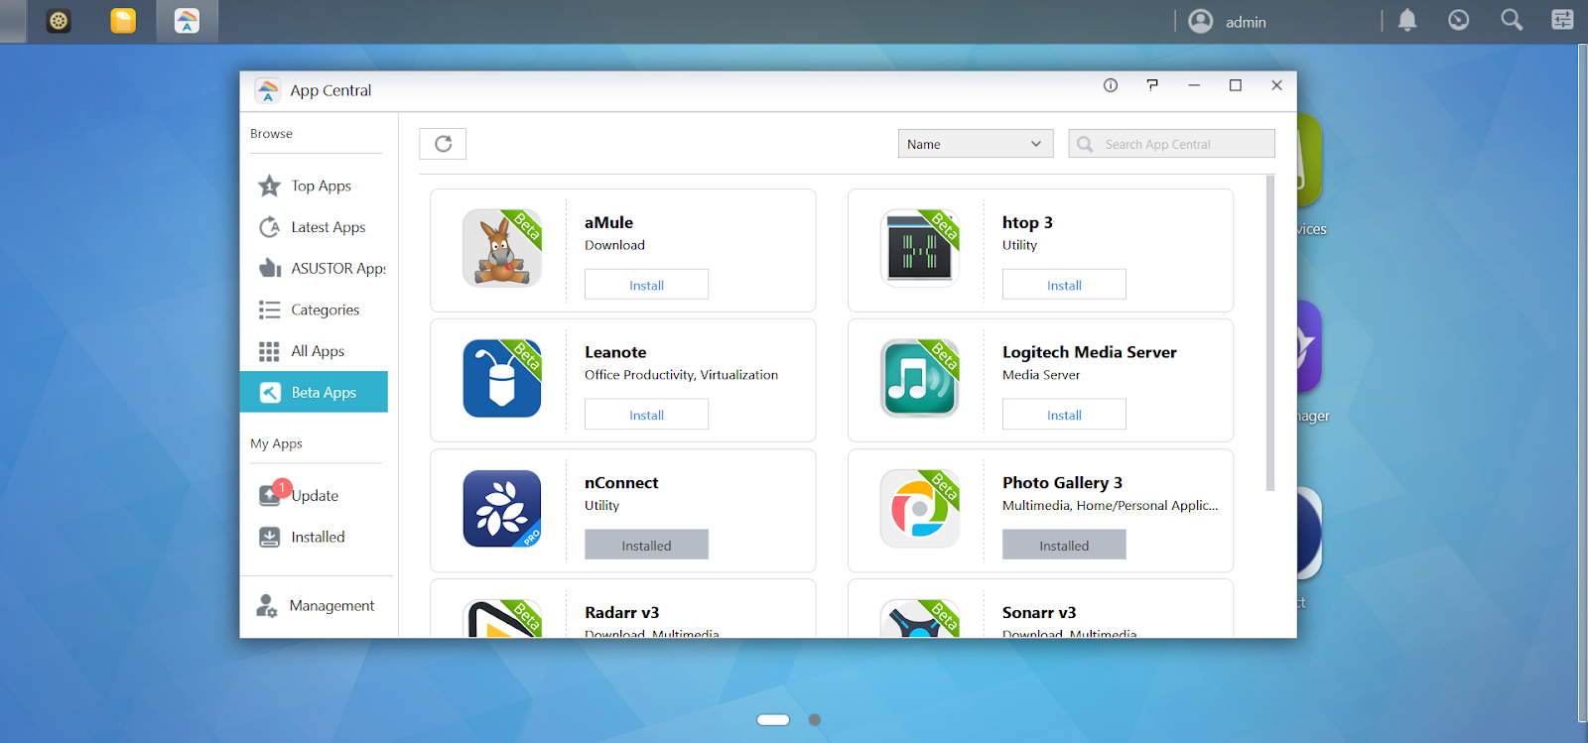Open the Update section
The width and height of the screenshot is (1588, 743).
click(x=314, y=495)
